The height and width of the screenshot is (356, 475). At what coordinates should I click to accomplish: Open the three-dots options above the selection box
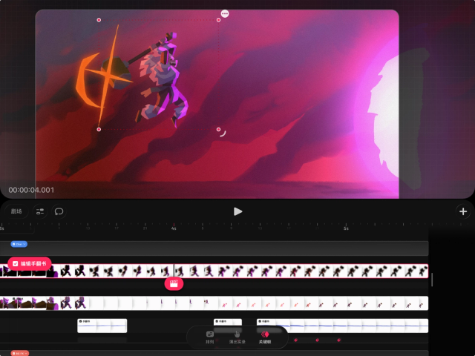point(225,13)
